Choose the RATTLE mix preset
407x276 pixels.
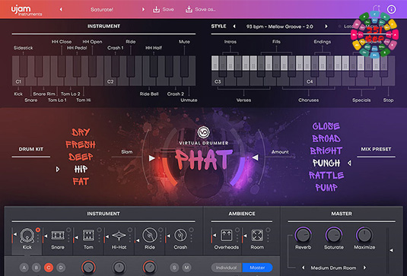click(x=326, y=176)
